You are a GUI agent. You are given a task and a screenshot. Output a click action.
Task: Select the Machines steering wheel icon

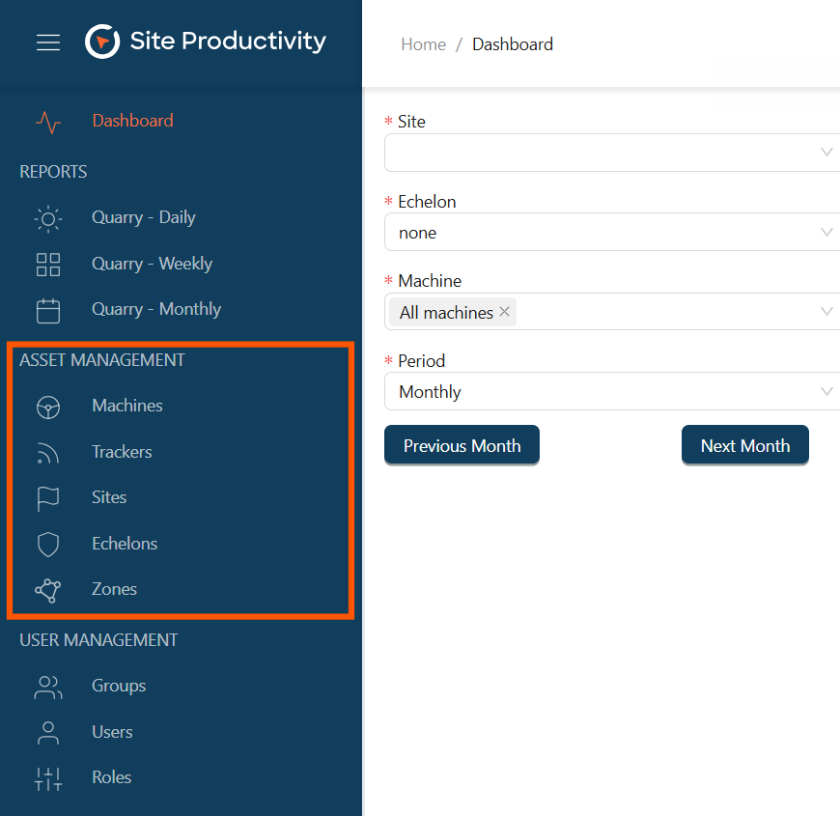pos(48,407)
